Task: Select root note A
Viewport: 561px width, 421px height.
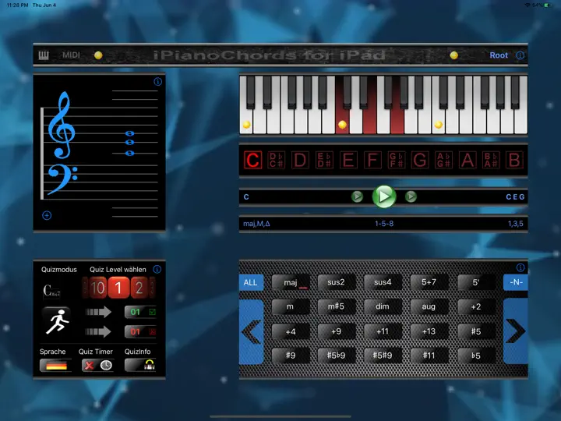Action: (x=467, y=160)
